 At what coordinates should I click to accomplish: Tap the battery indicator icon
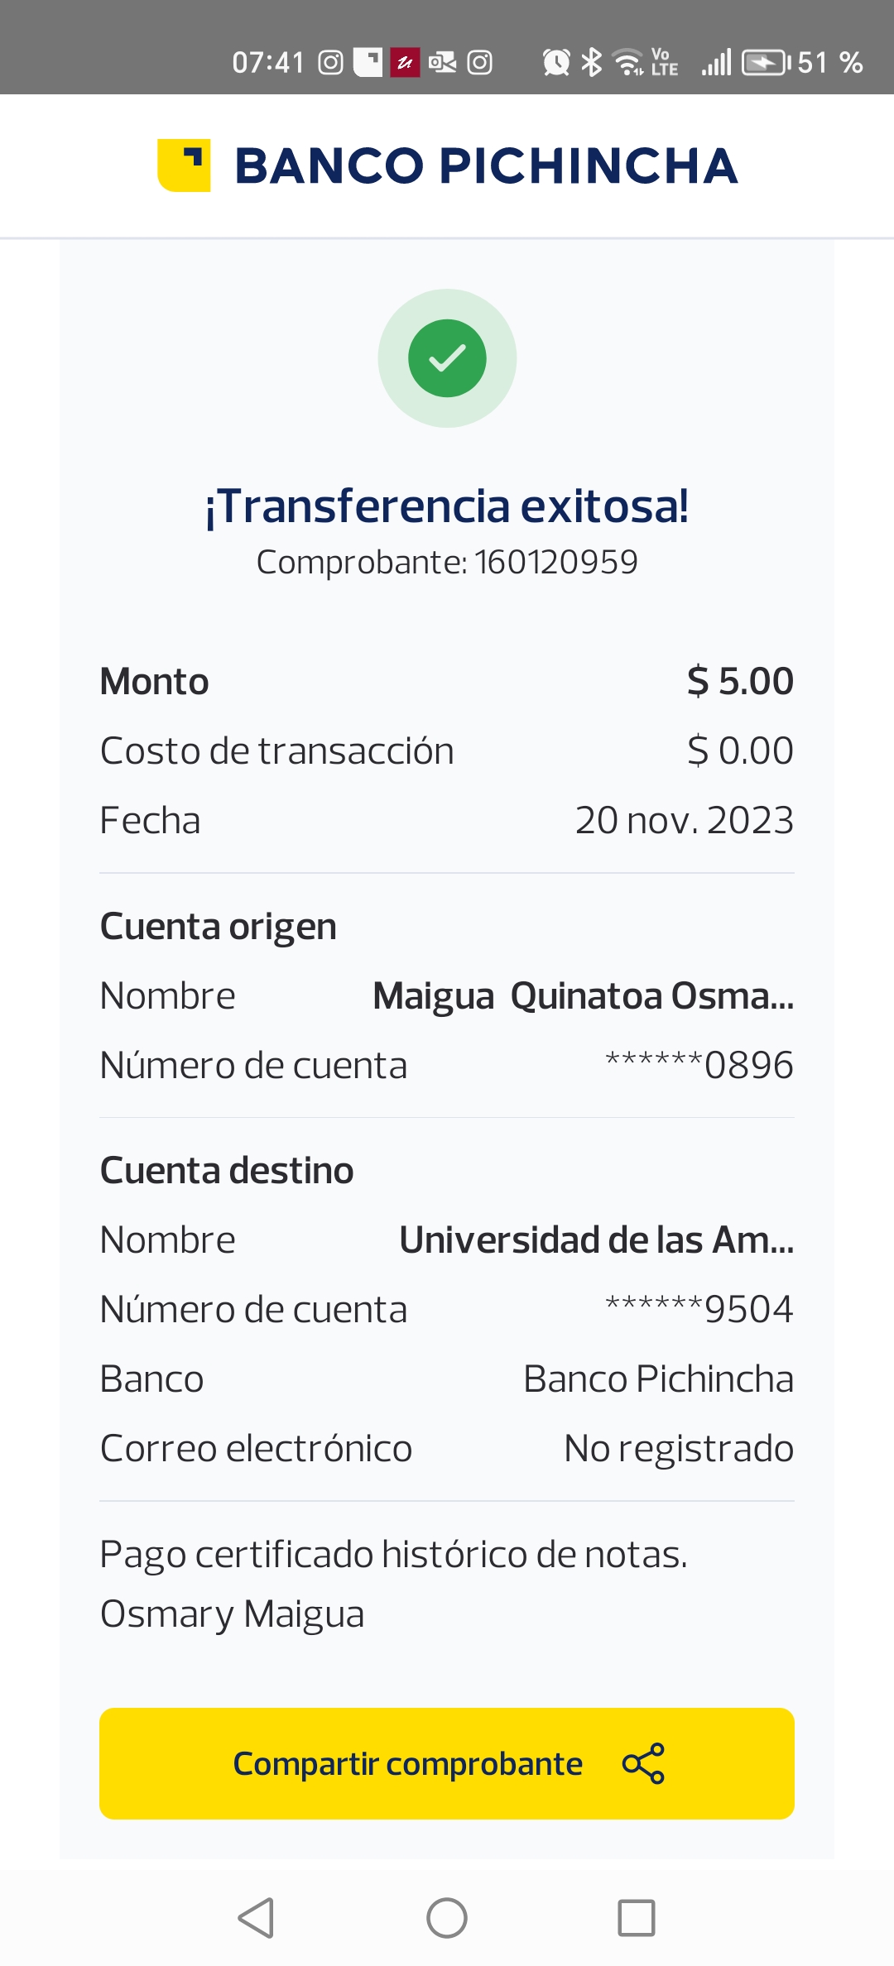point(766,62)
